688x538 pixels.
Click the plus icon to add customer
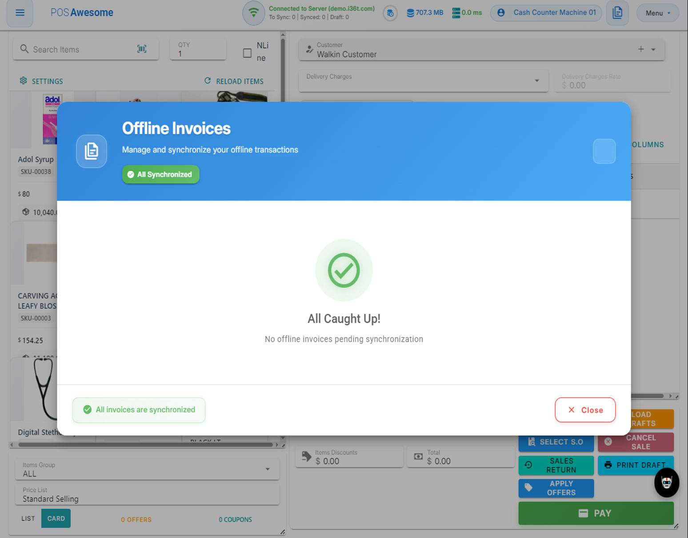click(640, 49)
